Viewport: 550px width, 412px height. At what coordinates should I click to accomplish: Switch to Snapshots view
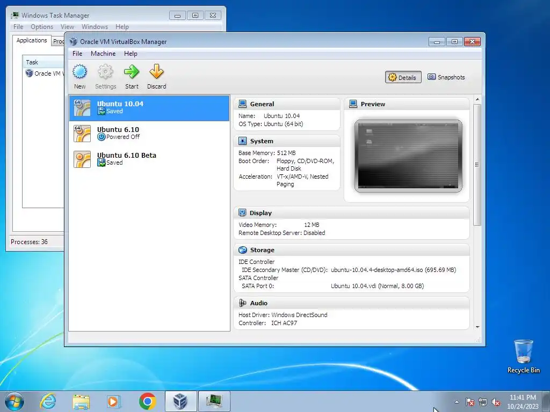tap(446, 77)
